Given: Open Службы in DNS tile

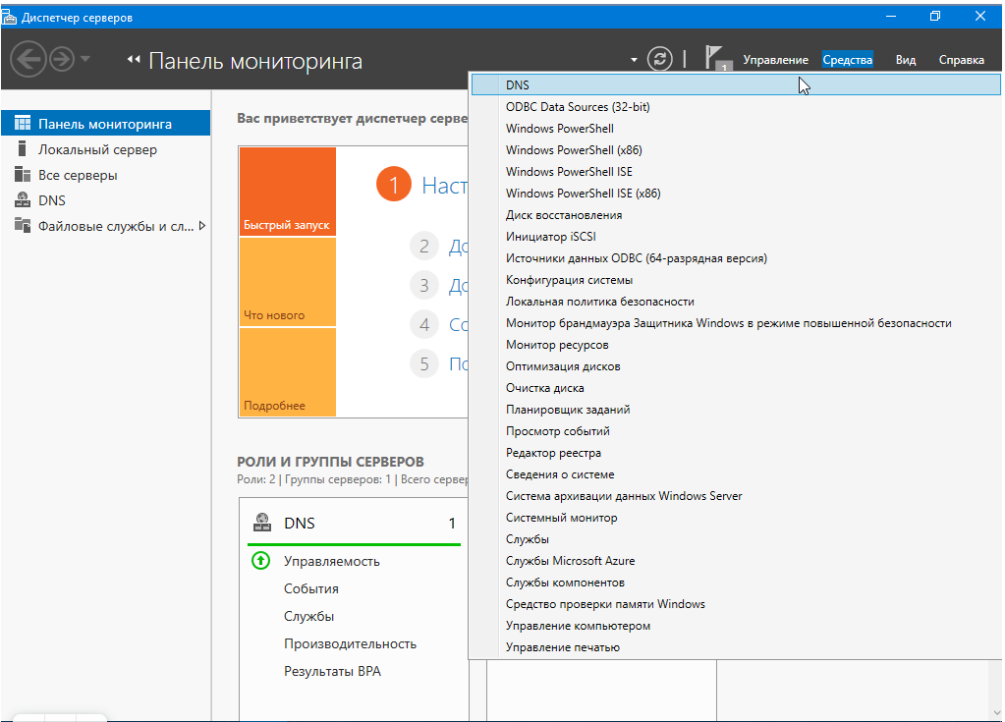Looking at the screenshot, I should click(308, 616).
